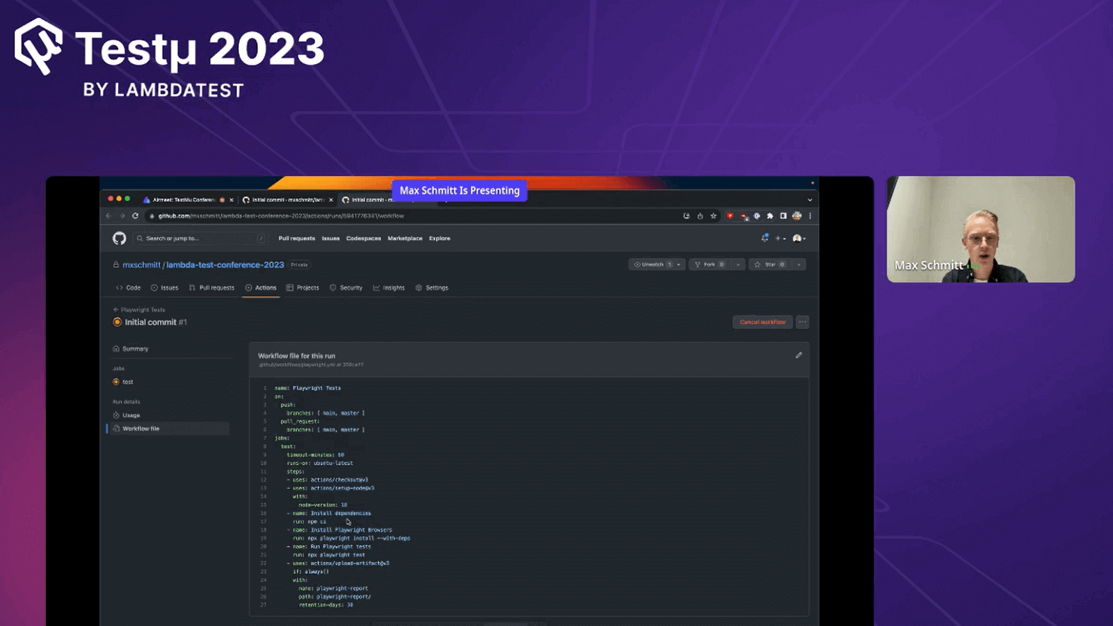1113x626 pixels.
Task: Open the Settings repository tab
Action: (432, 288)
